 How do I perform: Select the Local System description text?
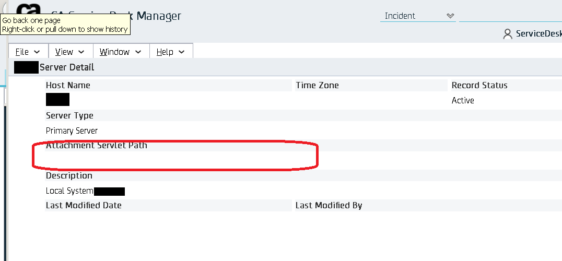tap(69, 191)
